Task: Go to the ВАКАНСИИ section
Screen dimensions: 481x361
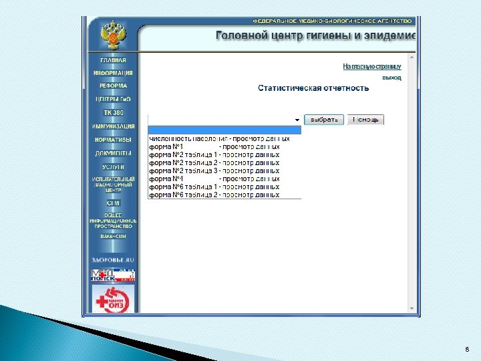Action: coord(113,237)
